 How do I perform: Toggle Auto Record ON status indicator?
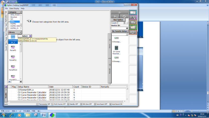click(x=116, y=104)
